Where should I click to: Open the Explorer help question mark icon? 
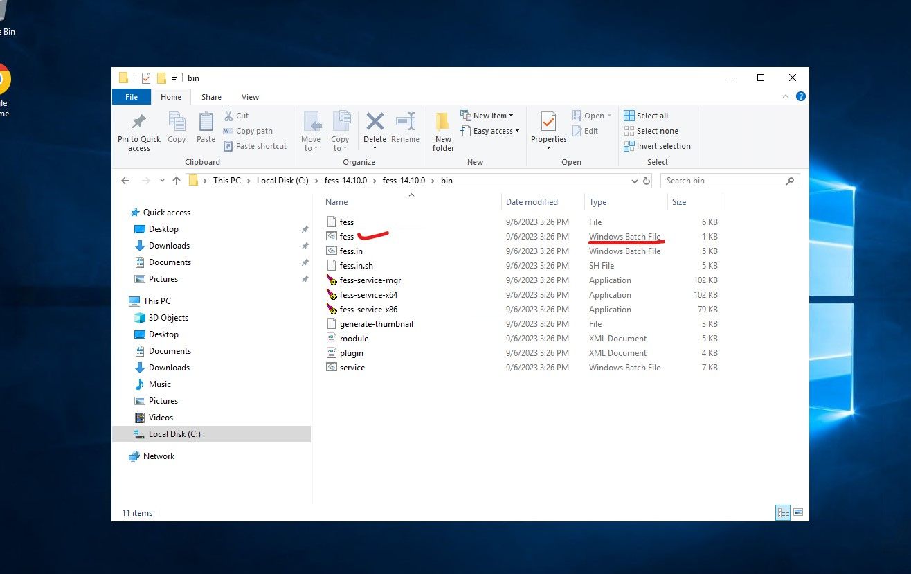tap(800, 97)
